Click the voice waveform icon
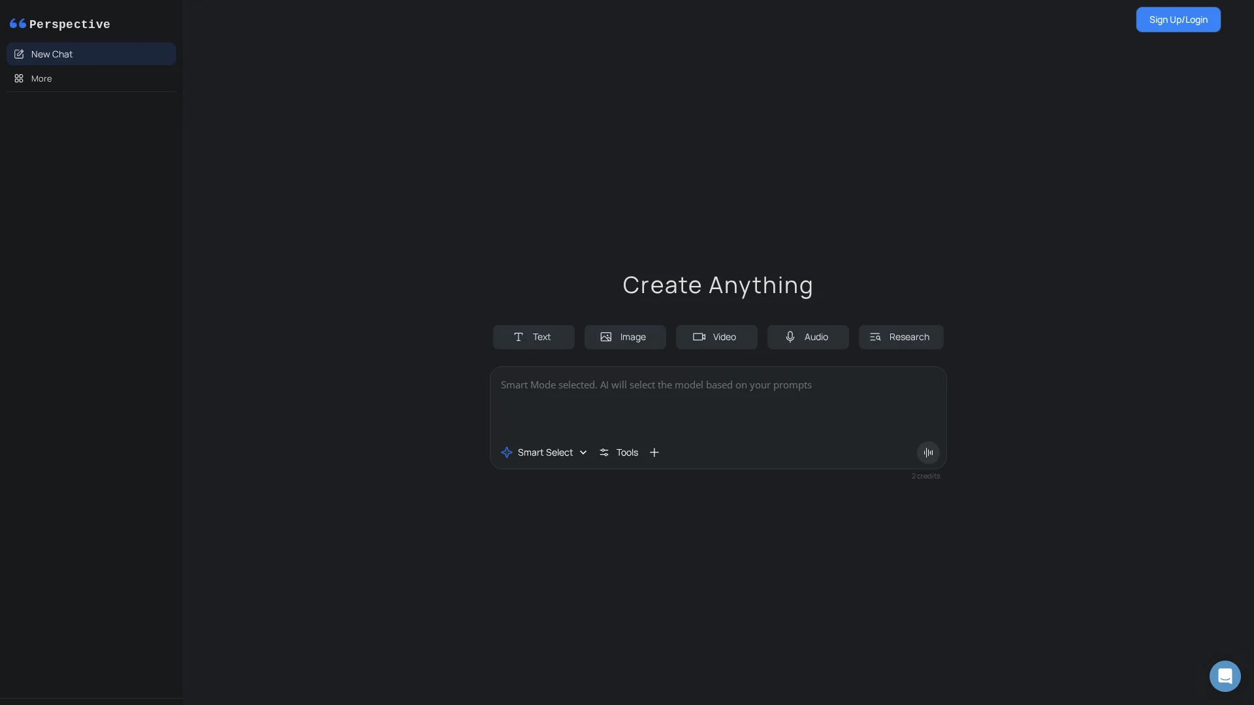Screen dimensions: 1254x705 click(928, 452)
